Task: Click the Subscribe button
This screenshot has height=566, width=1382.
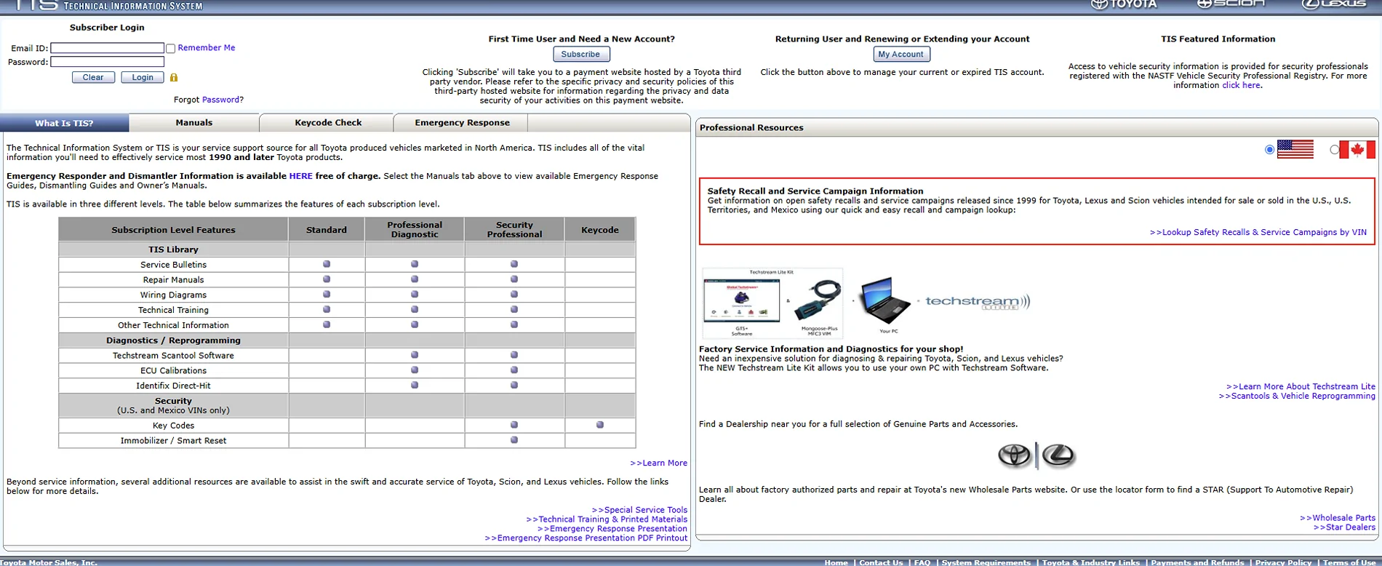Action: coord(581,54)
